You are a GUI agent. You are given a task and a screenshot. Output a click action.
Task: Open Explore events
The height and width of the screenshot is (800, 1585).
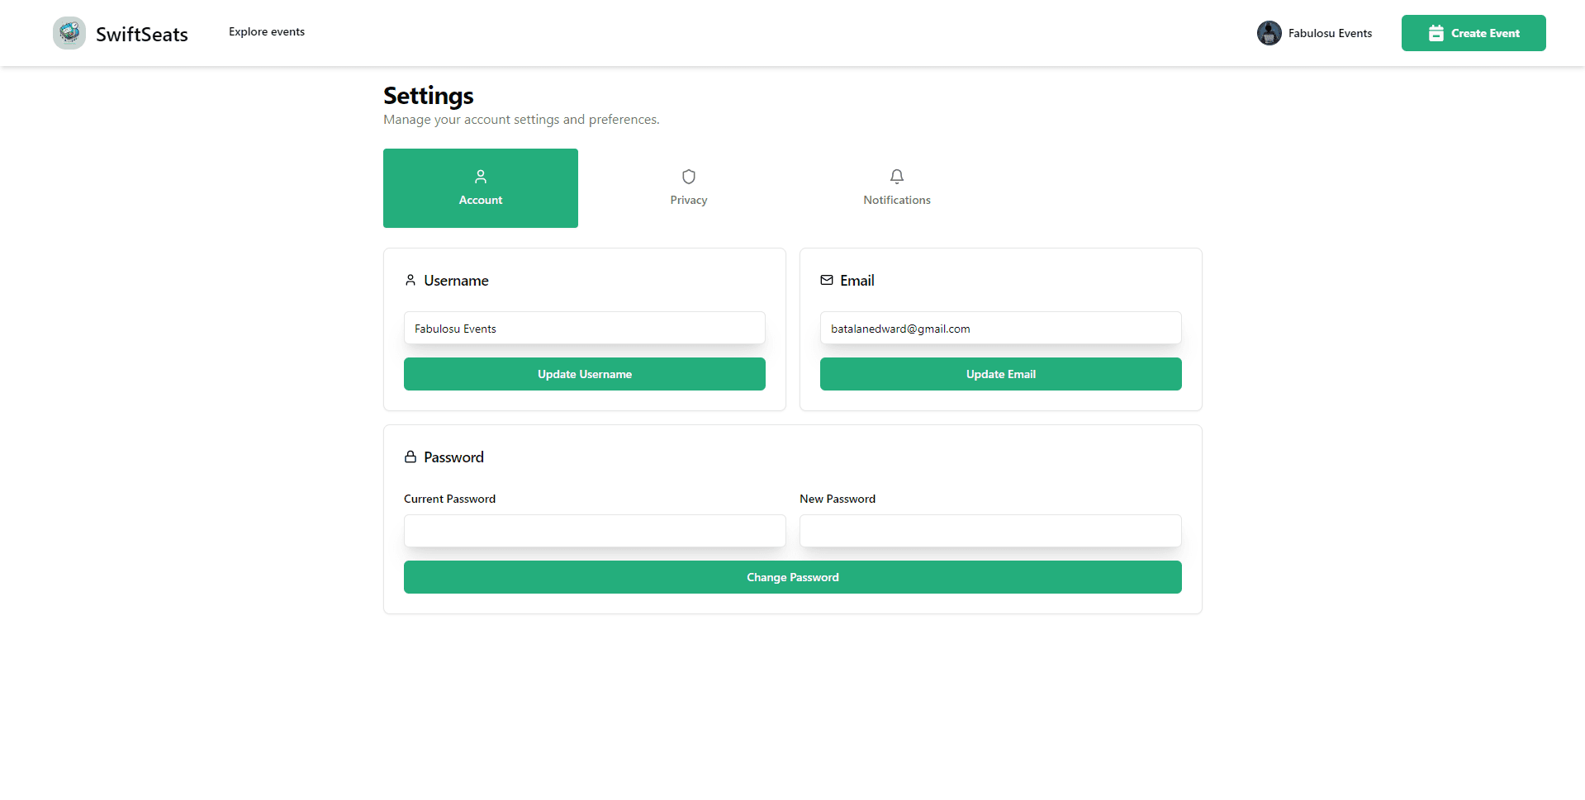pos(266,31)
